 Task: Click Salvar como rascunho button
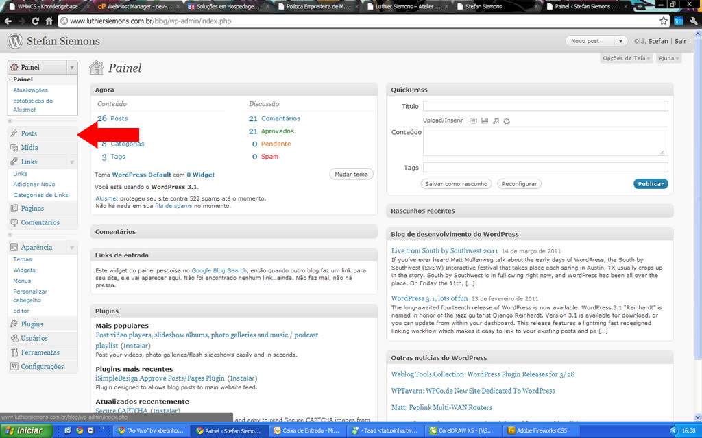click(456, 183)
